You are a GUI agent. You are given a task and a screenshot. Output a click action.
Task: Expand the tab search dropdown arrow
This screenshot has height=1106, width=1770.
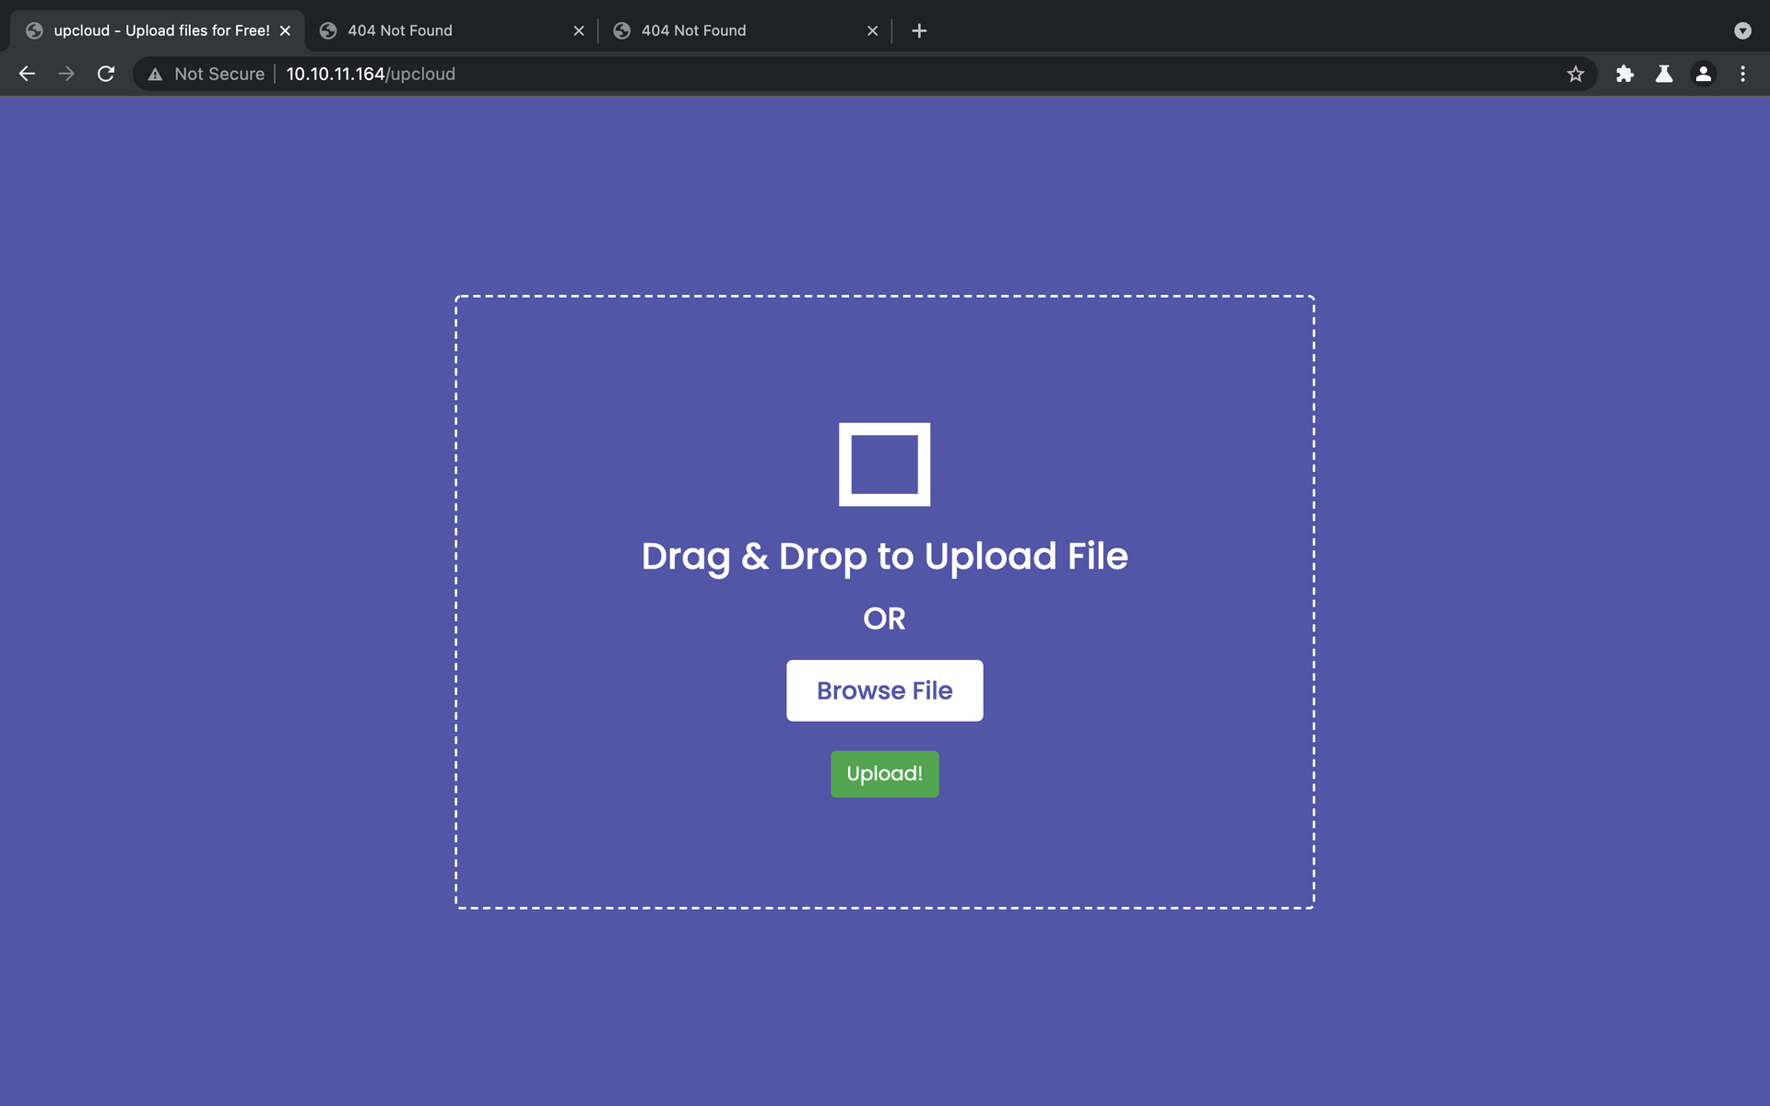[1742, 30]
